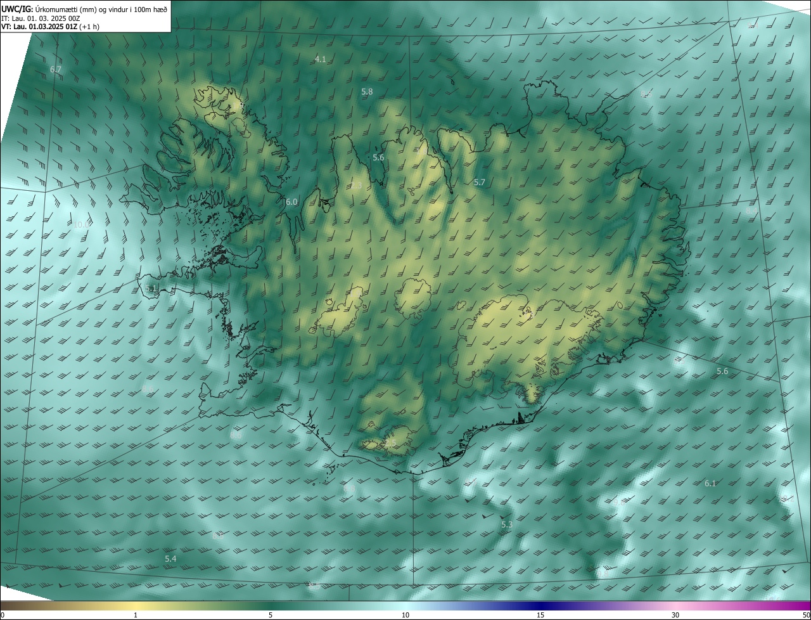
Task: Click the 5.8 value label on the map
Action: point(367,92)
